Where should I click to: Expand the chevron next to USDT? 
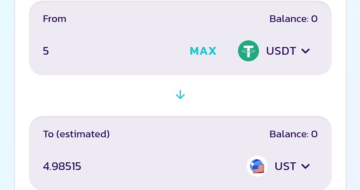click(x=305, y=51)
